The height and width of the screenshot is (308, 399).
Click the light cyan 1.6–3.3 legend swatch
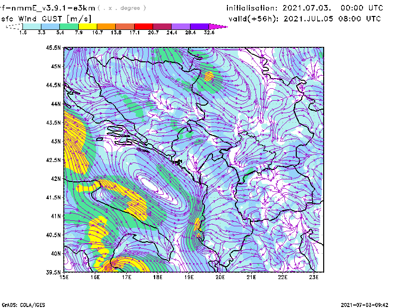pos(32,26)
